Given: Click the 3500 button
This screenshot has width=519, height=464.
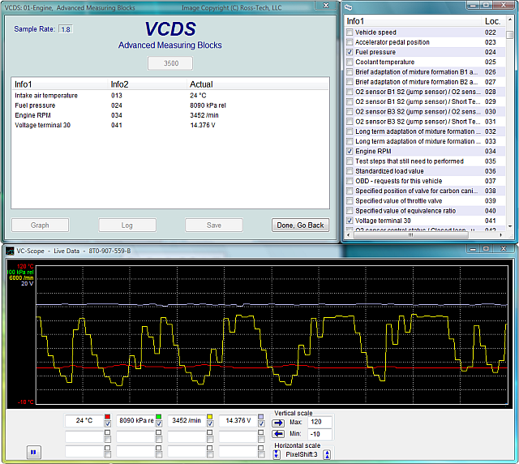Looking at the screenshot, I should (170, 63).
